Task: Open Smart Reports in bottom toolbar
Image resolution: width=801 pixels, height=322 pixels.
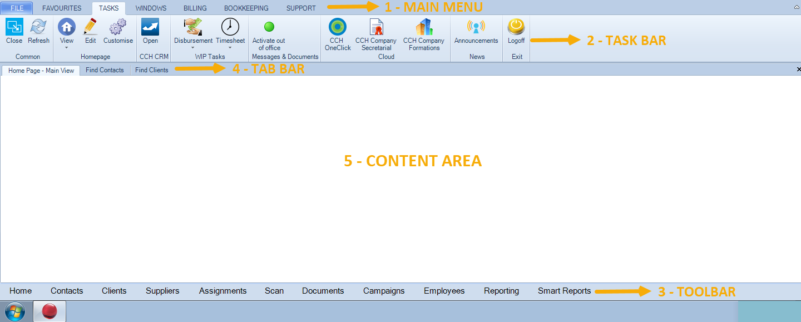Action: [x=564, y=291]
